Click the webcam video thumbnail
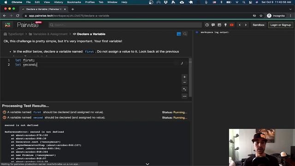The width and height of the screenshot is (295, 166). click(262, 148)
